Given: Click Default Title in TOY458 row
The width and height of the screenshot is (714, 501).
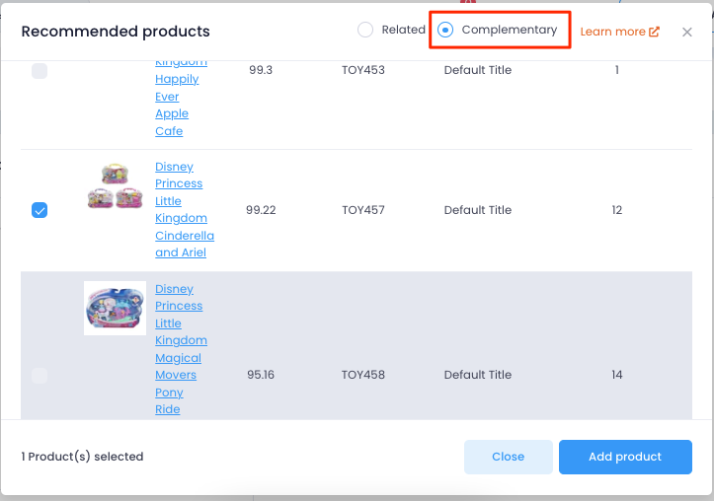Looking at the screenshot, I should point(478,375).
